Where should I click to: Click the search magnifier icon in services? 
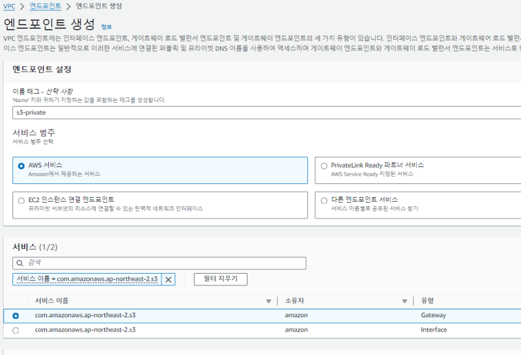(x=20, y=263)
